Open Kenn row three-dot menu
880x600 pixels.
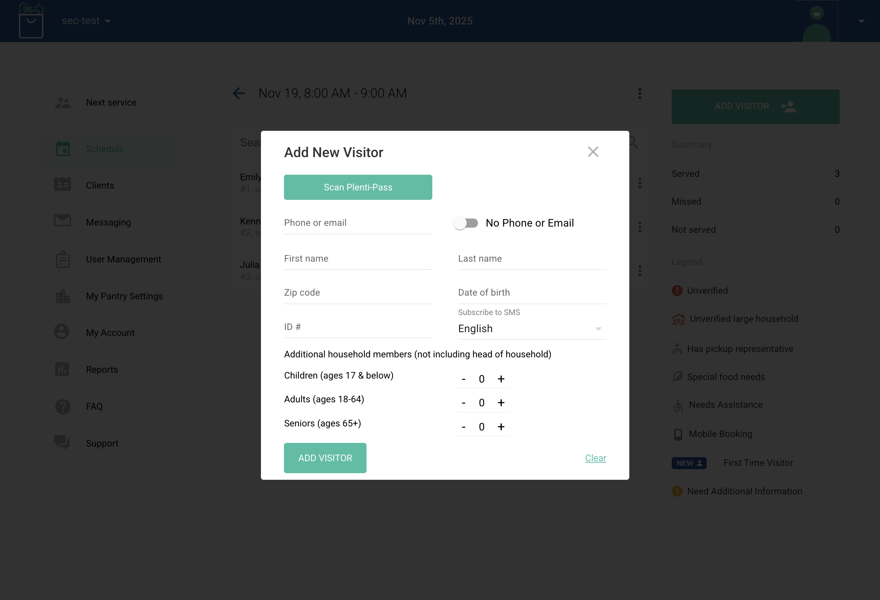(x=640, y=227)
